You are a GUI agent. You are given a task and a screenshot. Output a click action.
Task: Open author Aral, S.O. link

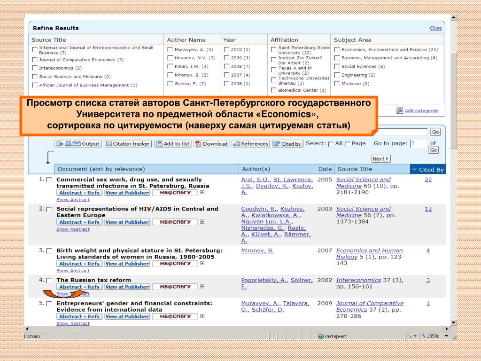coord(255,180)
